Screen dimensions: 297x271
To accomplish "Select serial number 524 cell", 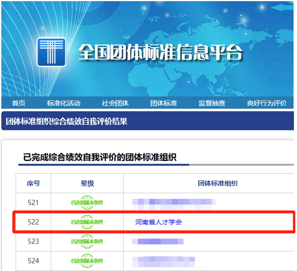I will pyautogui.click(x=33, y=261).
